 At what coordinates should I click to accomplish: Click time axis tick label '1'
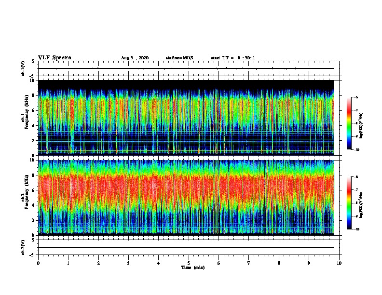[x=68, y=263]
